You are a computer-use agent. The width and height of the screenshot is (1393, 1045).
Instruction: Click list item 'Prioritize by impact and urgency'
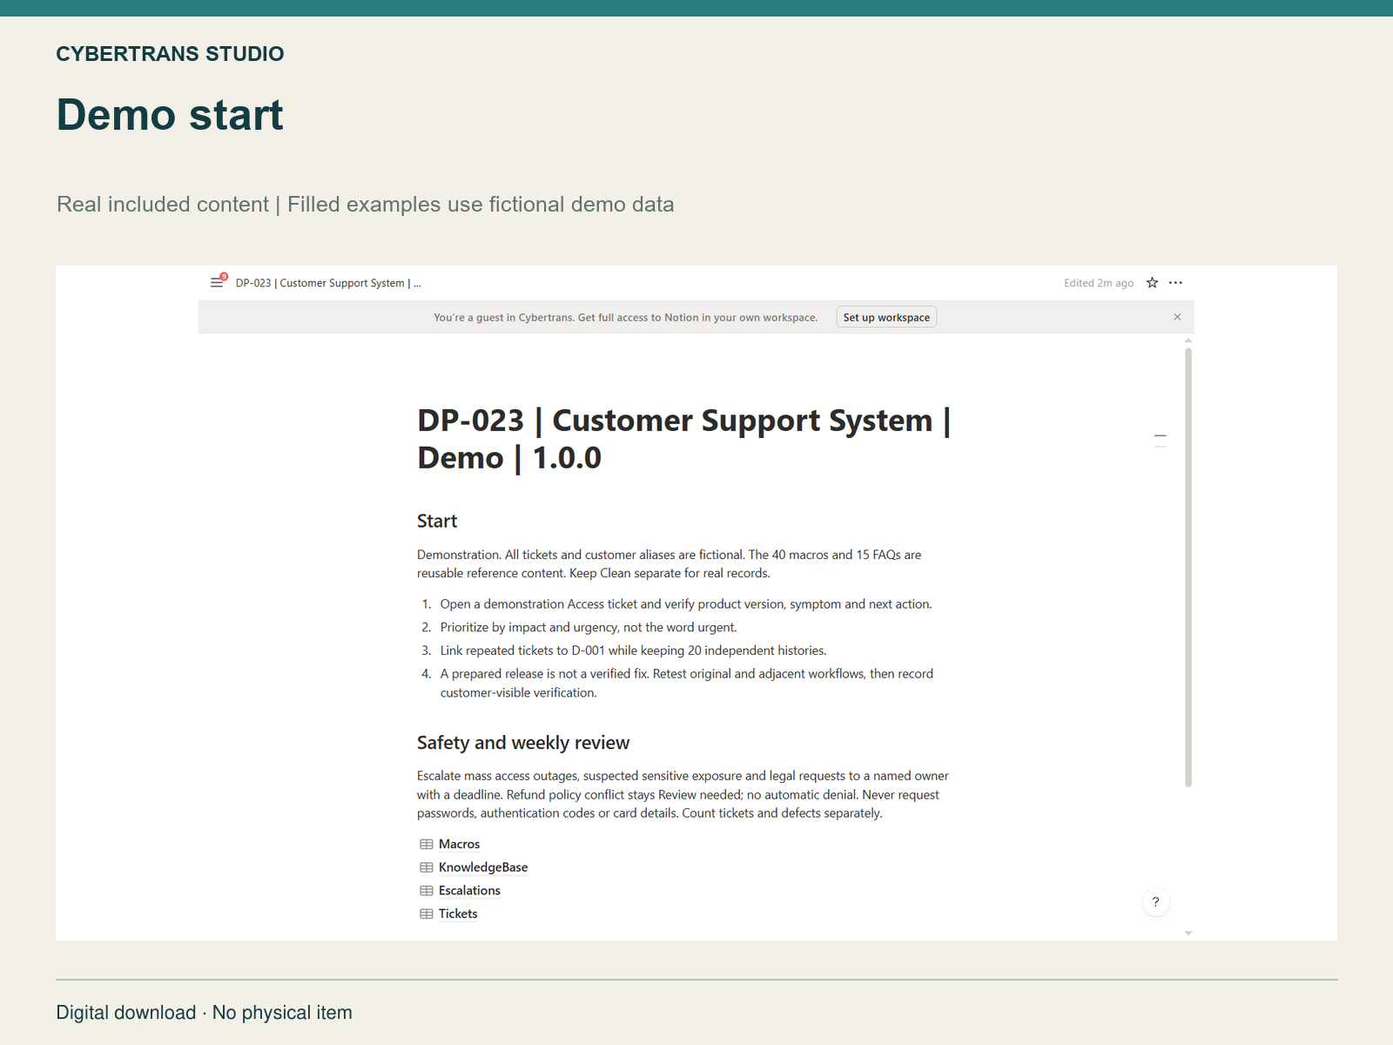(589, 627)
